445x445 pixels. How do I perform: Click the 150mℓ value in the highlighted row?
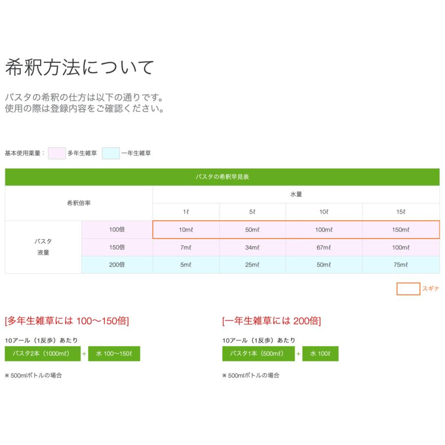402,229
